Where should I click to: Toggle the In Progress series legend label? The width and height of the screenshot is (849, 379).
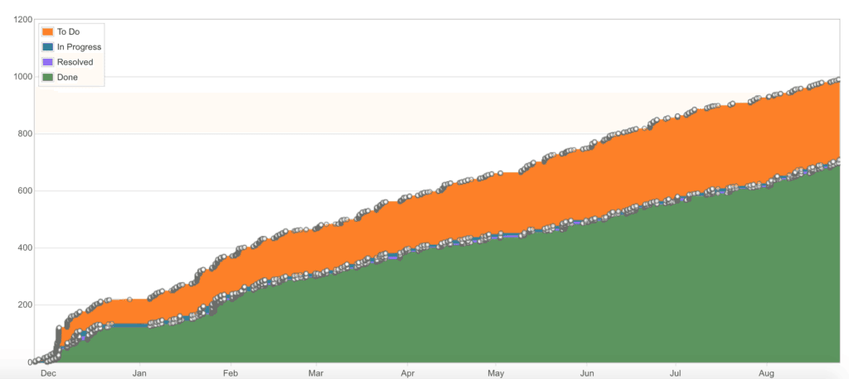[x=79, y=47]
